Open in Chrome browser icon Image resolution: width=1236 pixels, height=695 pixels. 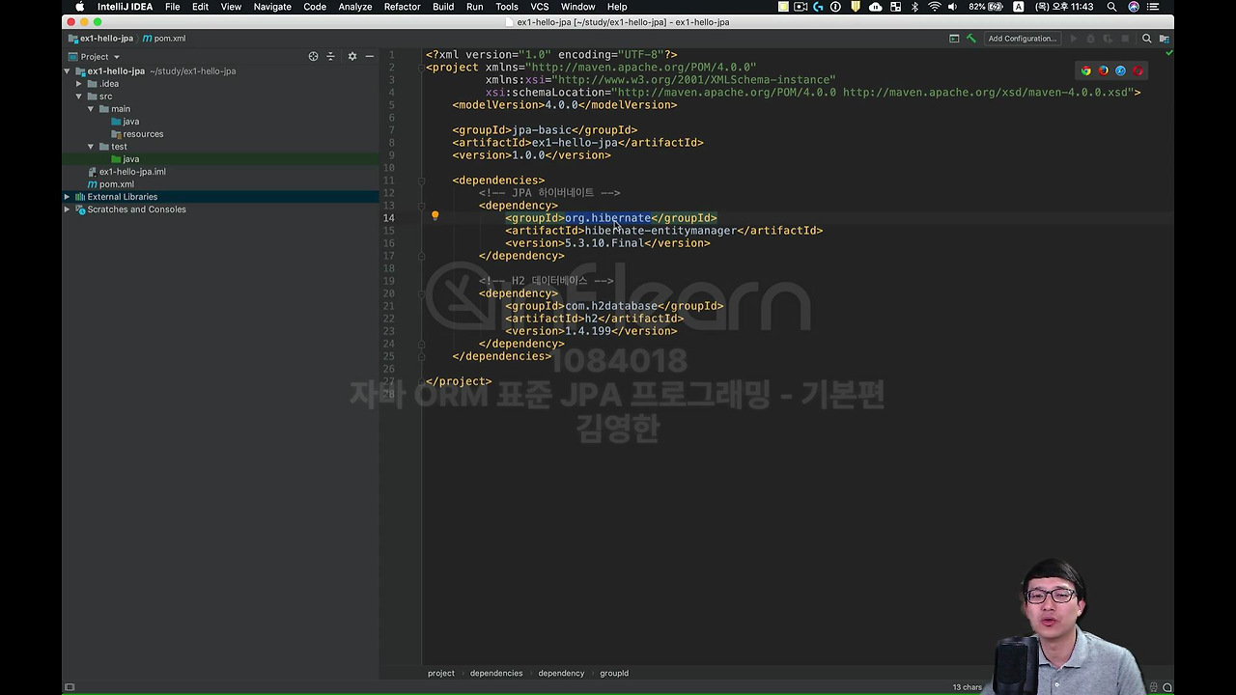click(x=1086, y=70)
